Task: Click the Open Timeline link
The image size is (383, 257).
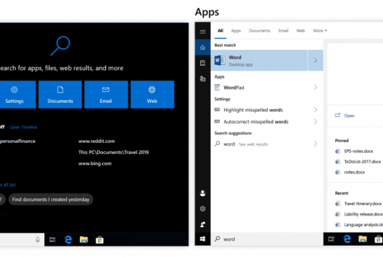Action: tap(24, 127)
